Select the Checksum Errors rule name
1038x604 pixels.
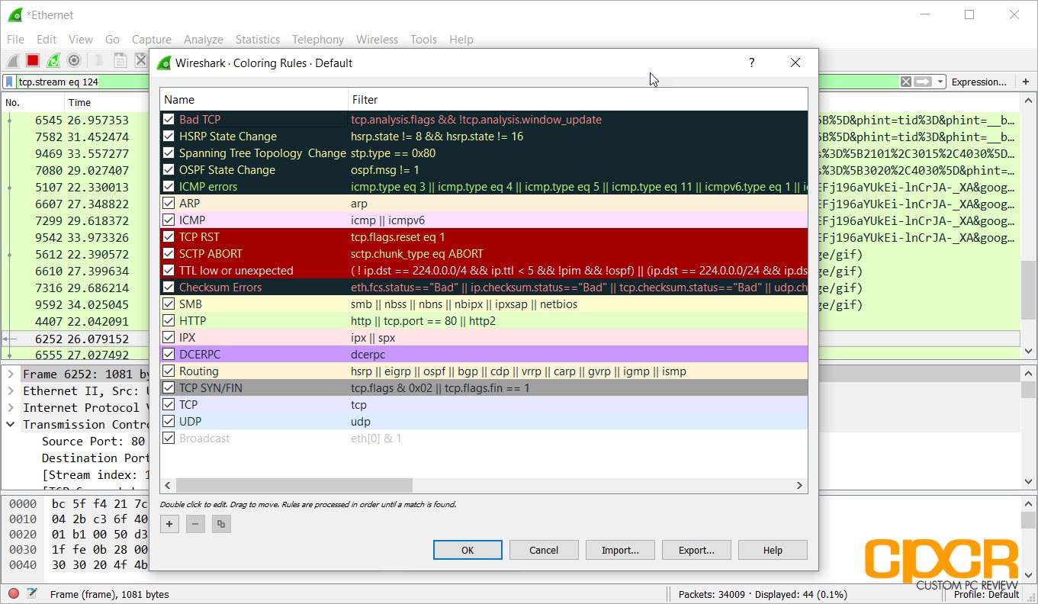click(x=220, y=288)
